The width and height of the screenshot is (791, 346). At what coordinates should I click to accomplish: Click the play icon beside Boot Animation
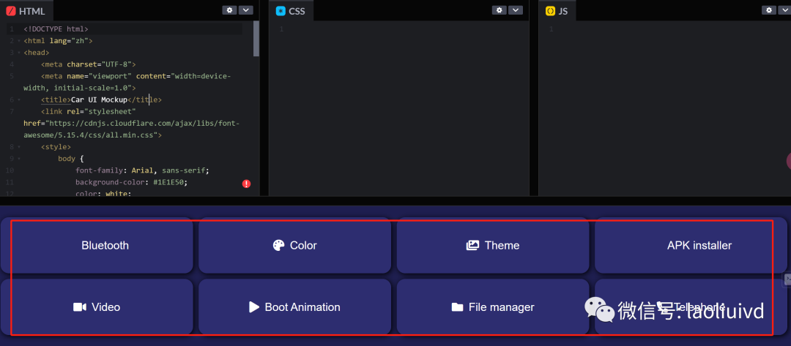254,307
